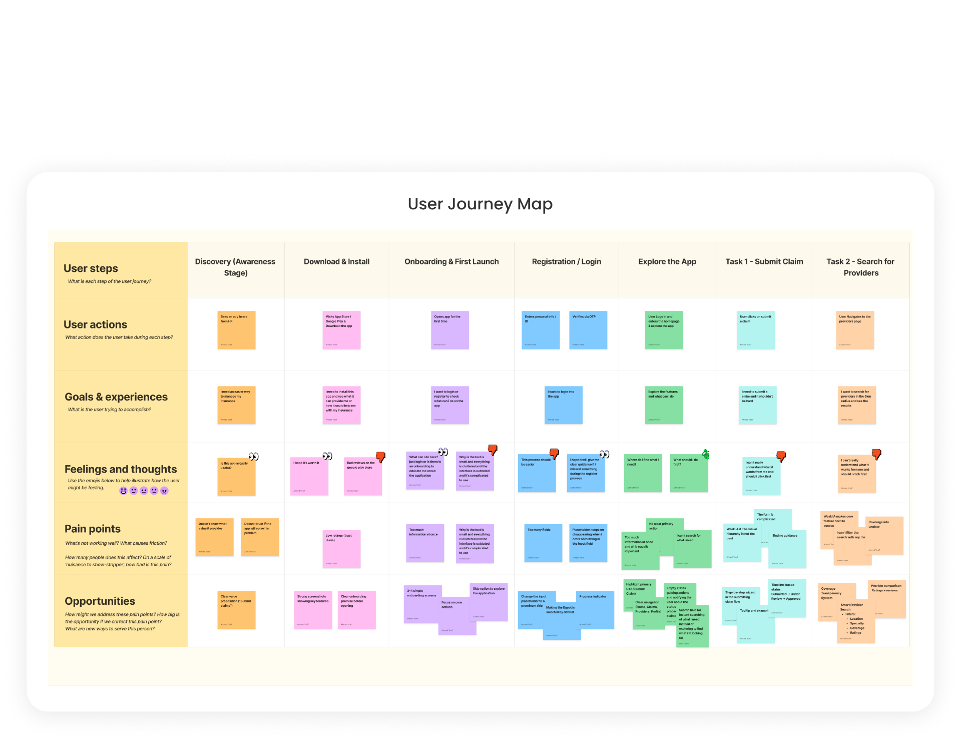Select the 'Discovery (Awareness Stage)' column header
The height and width of the screenshot is (741, 961).
pyautogui.click(x=235, y=267)
